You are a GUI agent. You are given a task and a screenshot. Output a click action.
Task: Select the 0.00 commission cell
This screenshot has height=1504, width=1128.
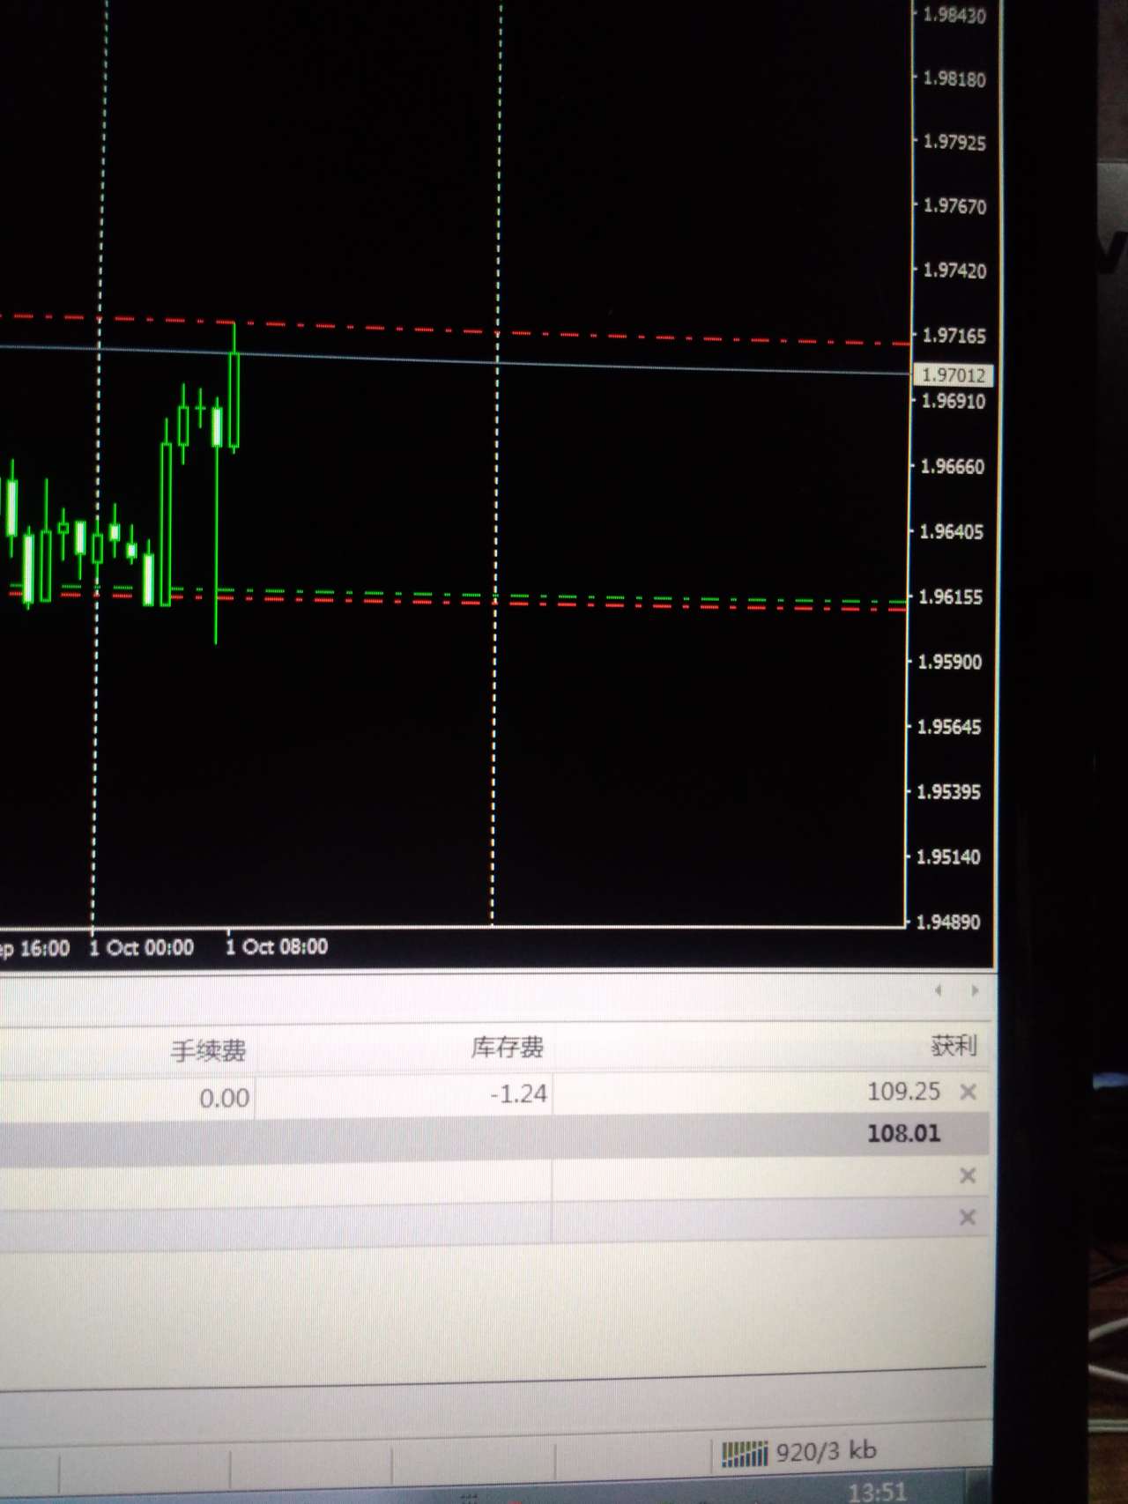tap(224, 1098)
